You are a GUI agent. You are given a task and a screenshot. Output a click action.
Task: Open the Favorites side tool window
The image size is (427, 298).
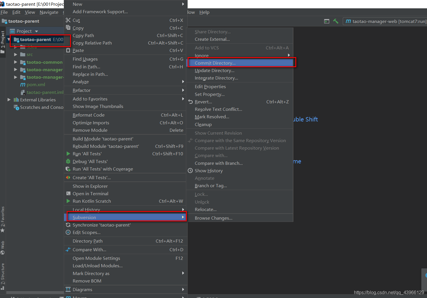point(3,219)
